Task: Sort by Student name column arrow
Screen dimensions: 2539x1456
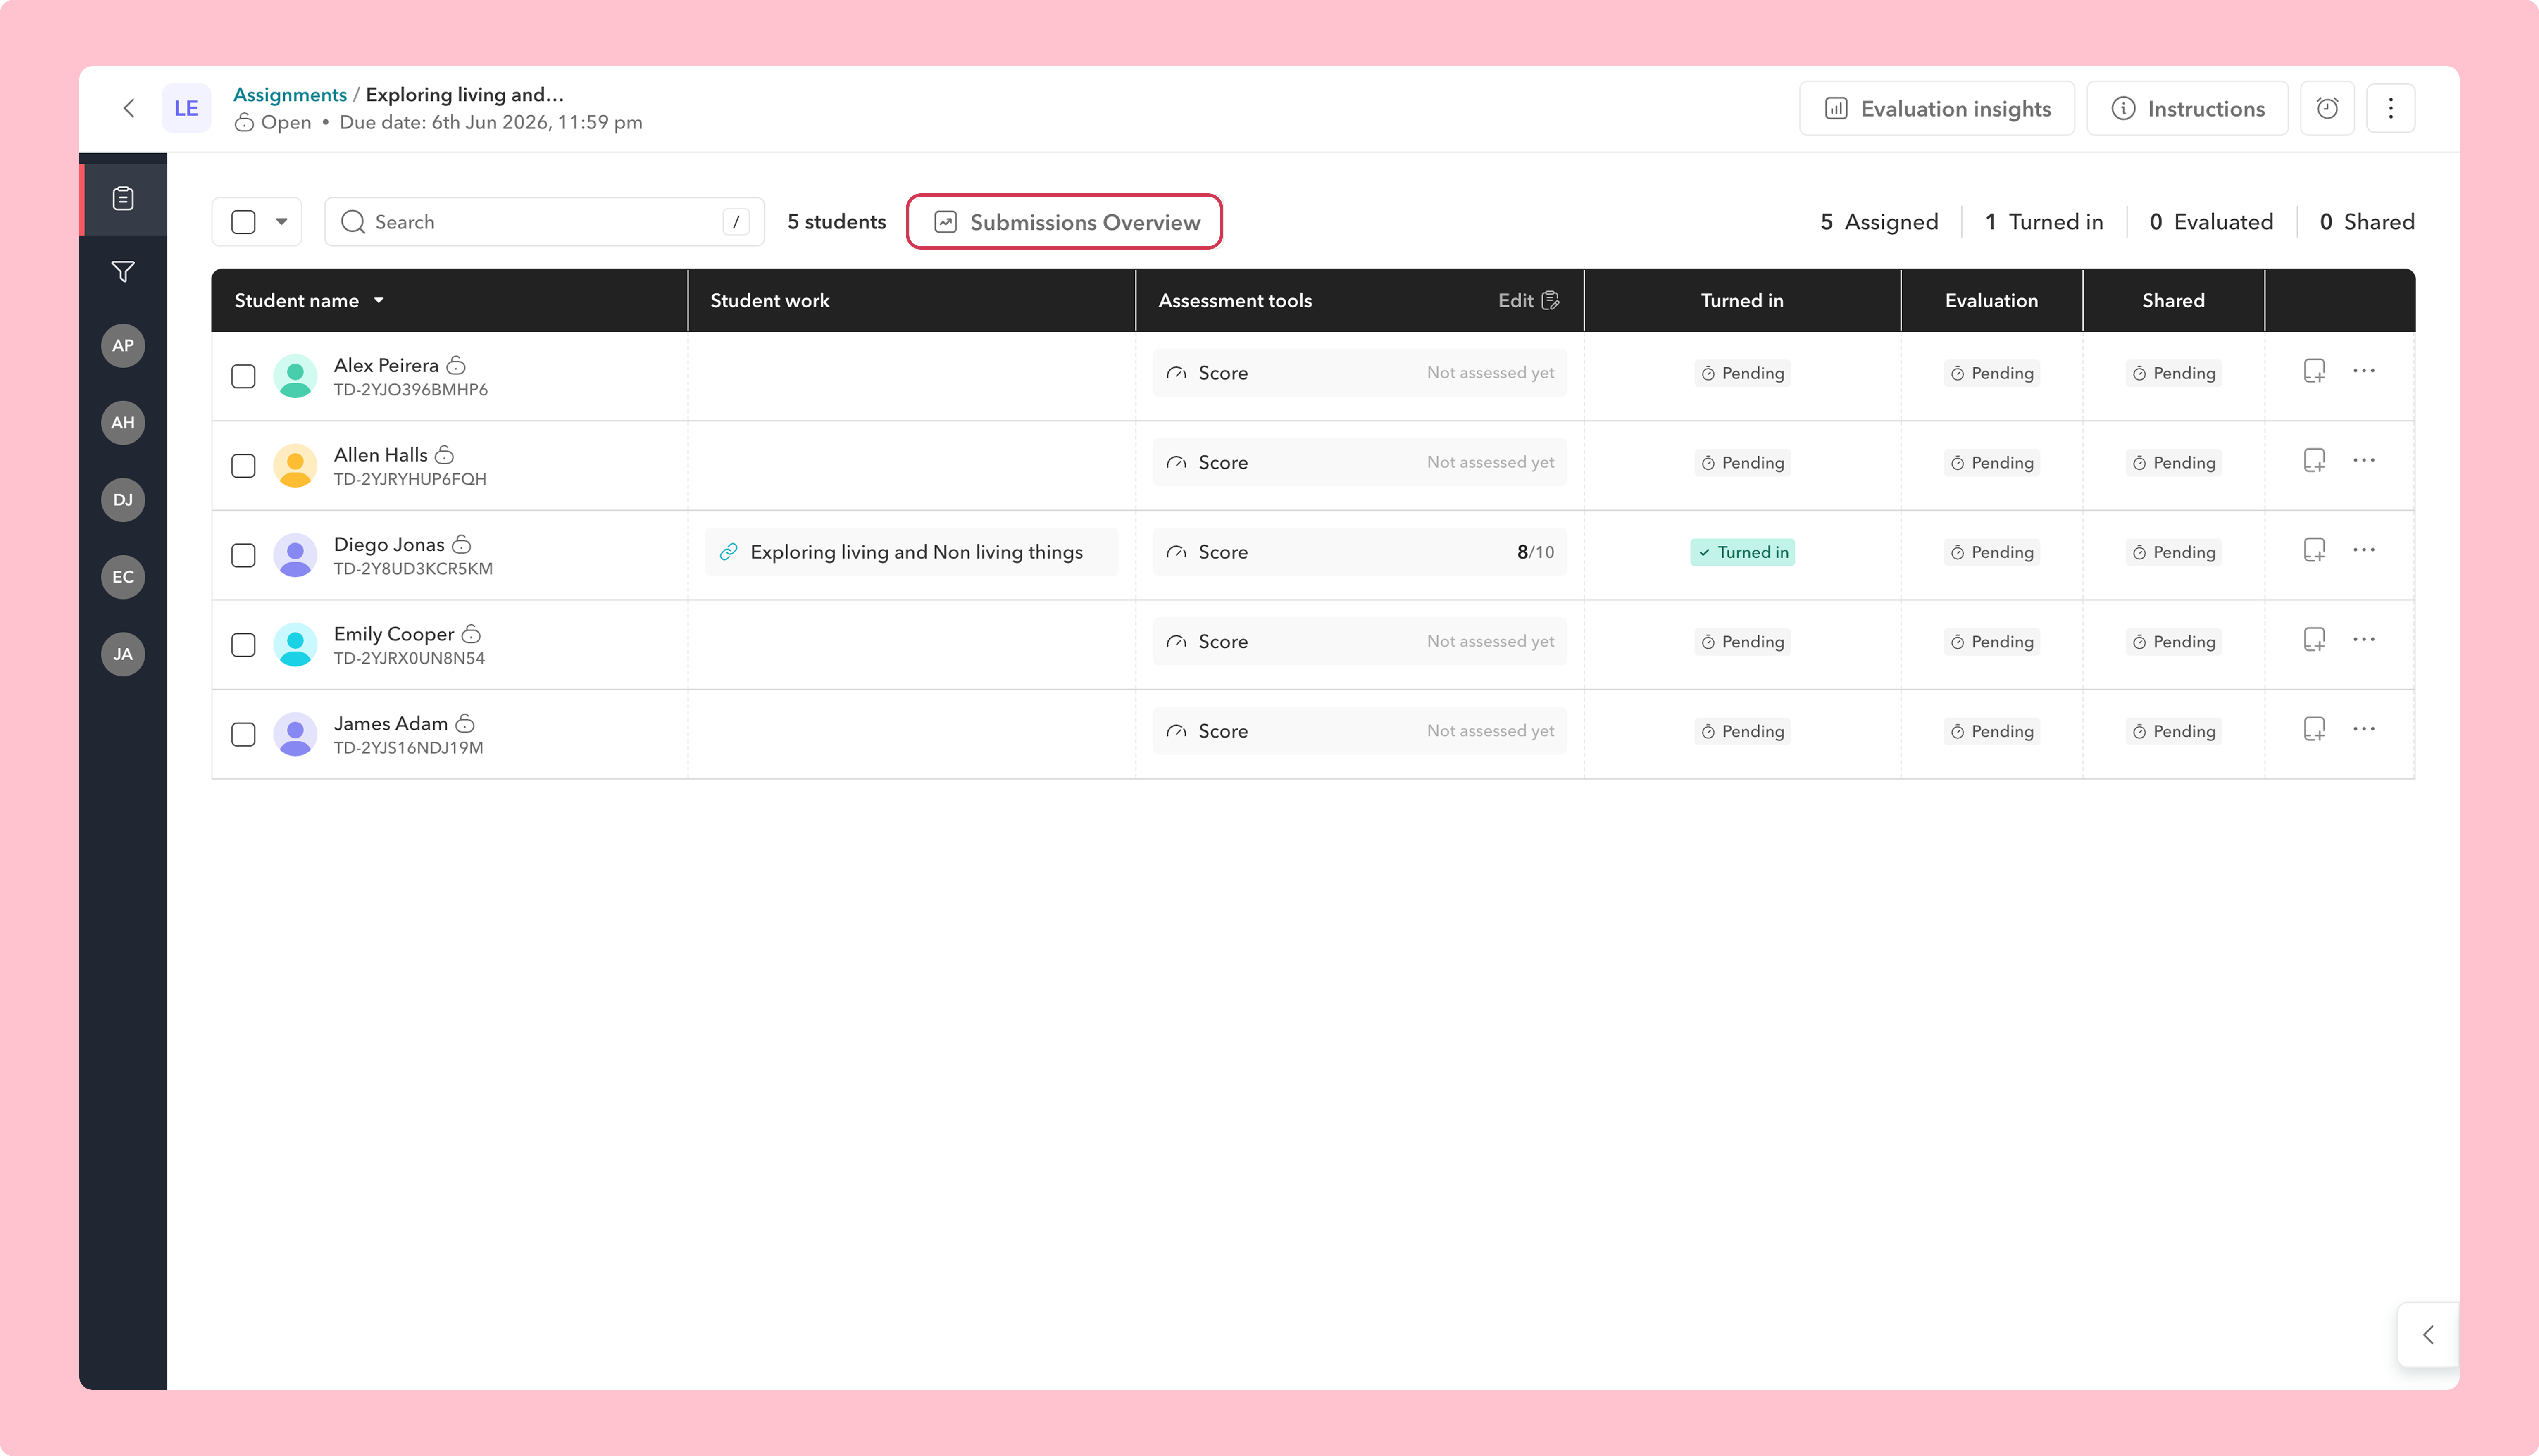Action: pos(379,300)
